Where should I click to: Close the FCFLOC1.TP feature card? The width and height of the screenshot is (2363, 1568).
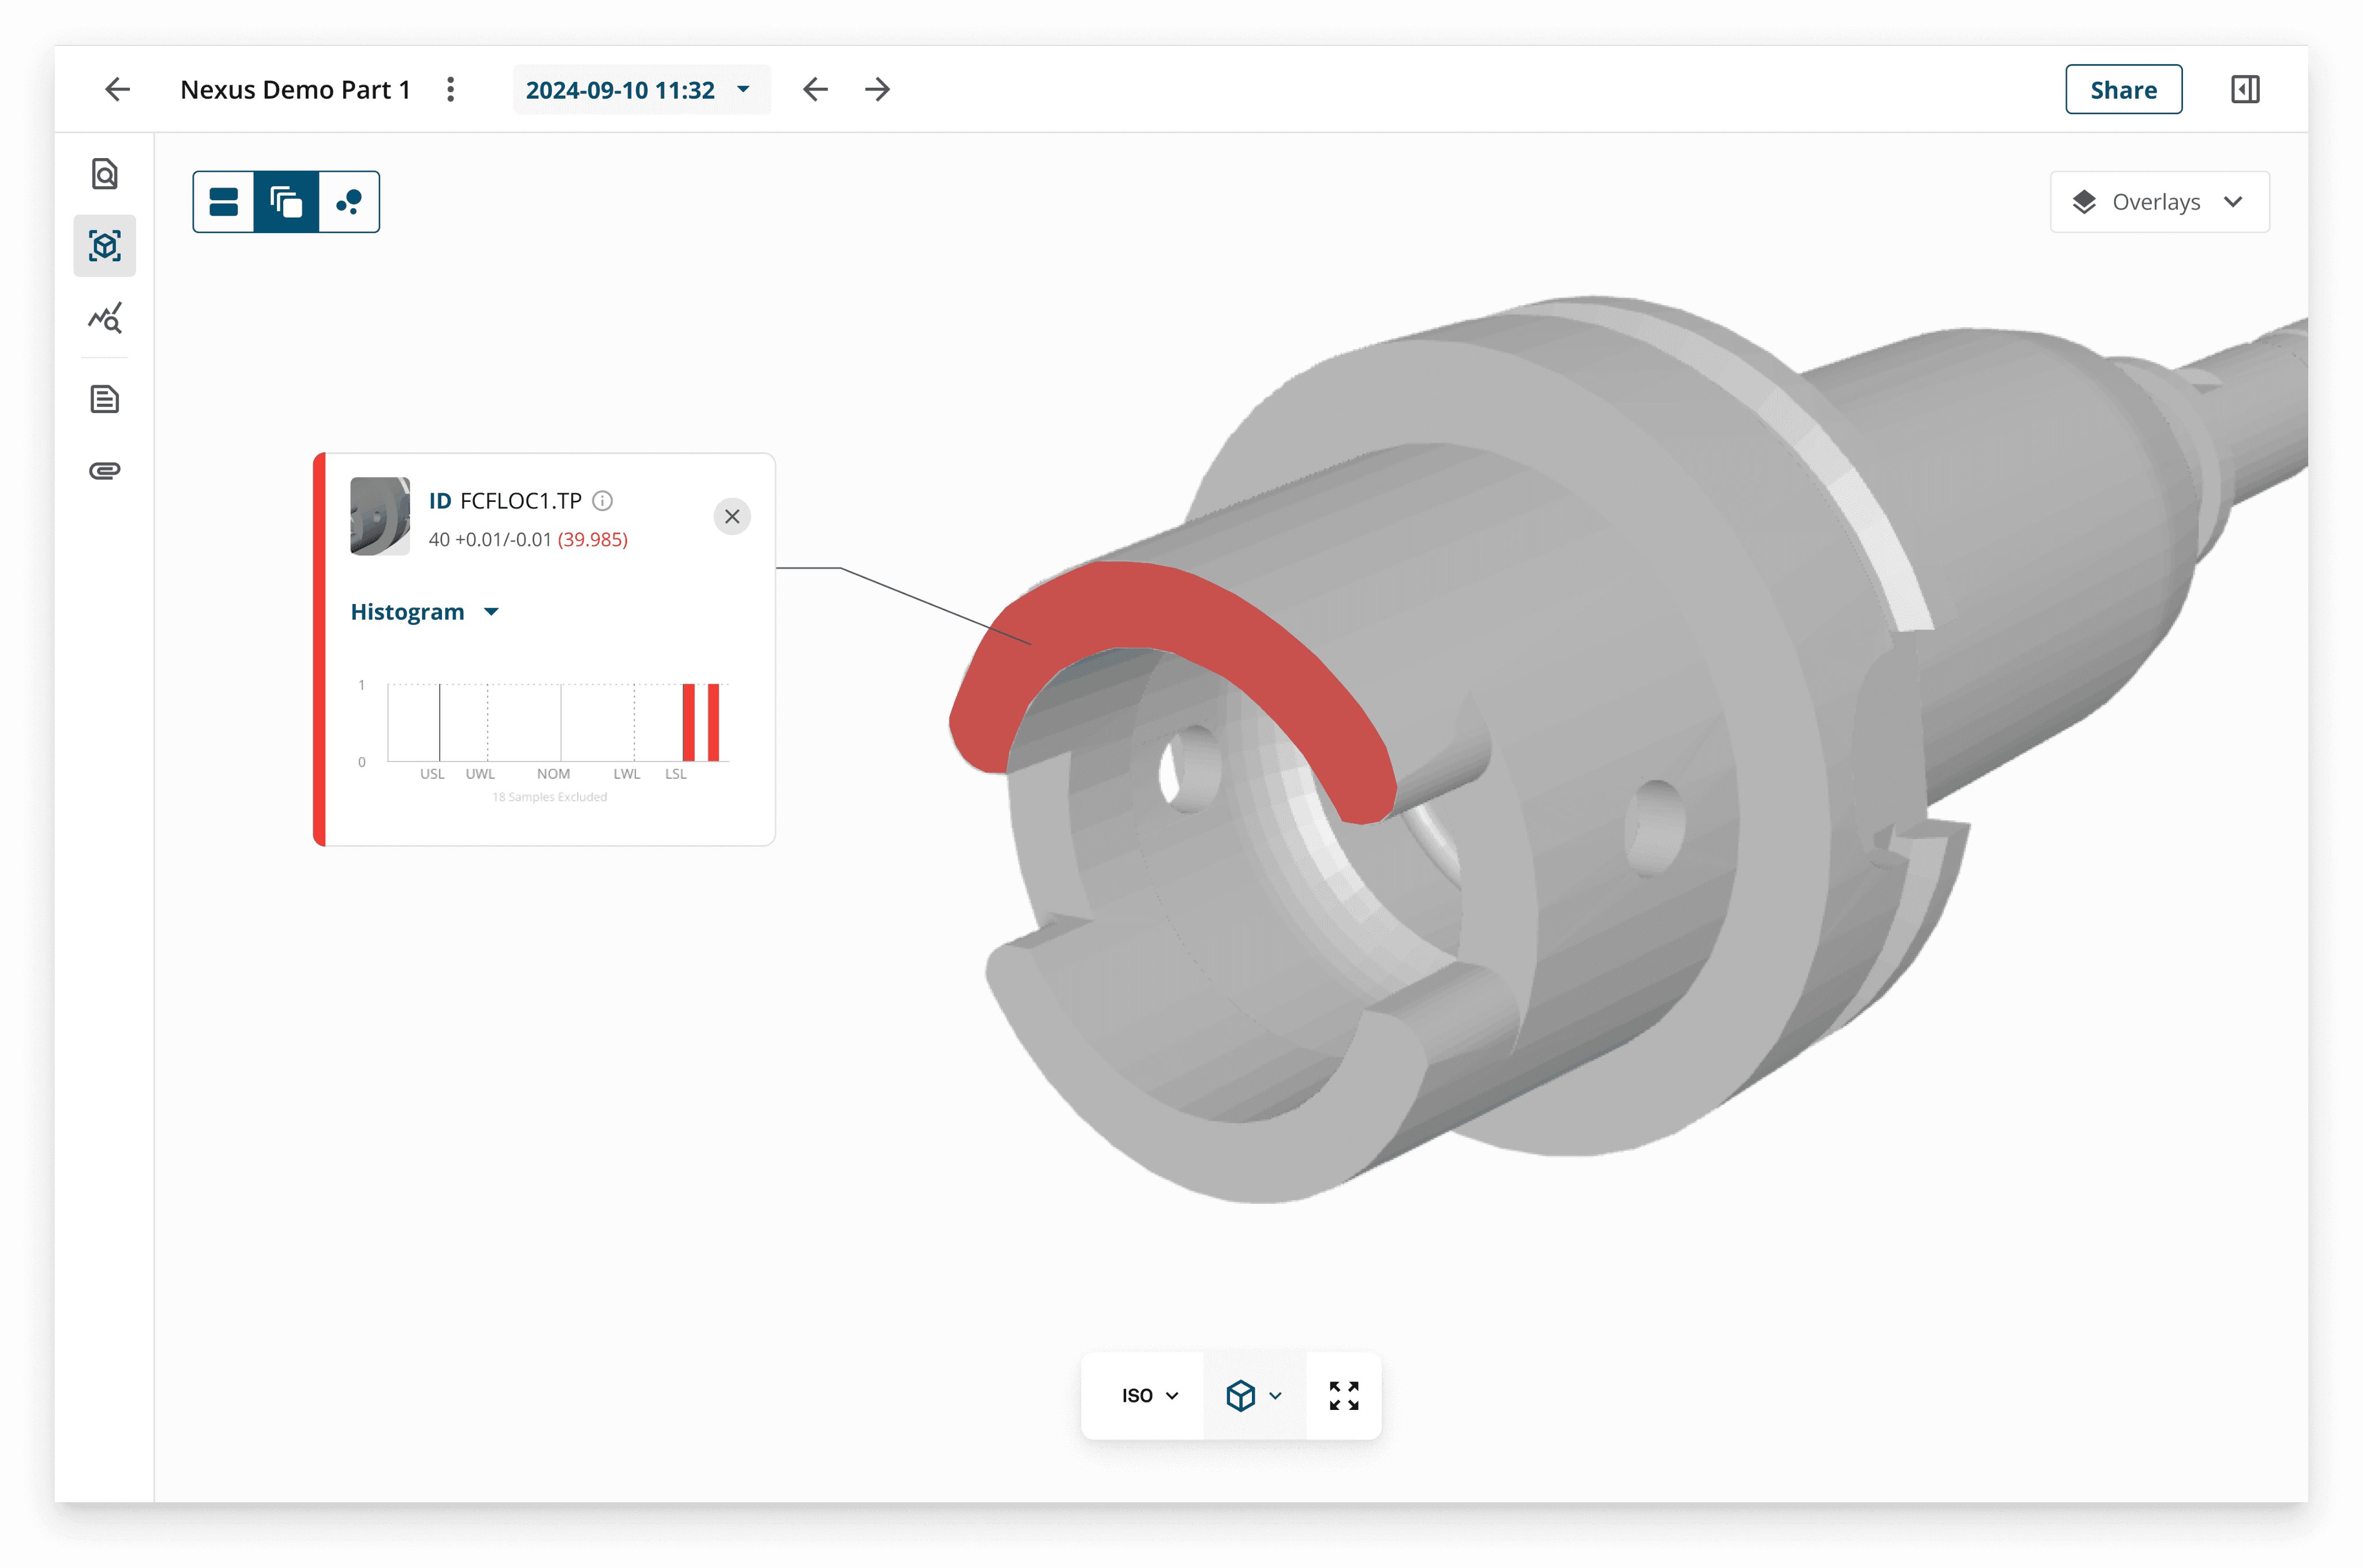coord(732,516)
